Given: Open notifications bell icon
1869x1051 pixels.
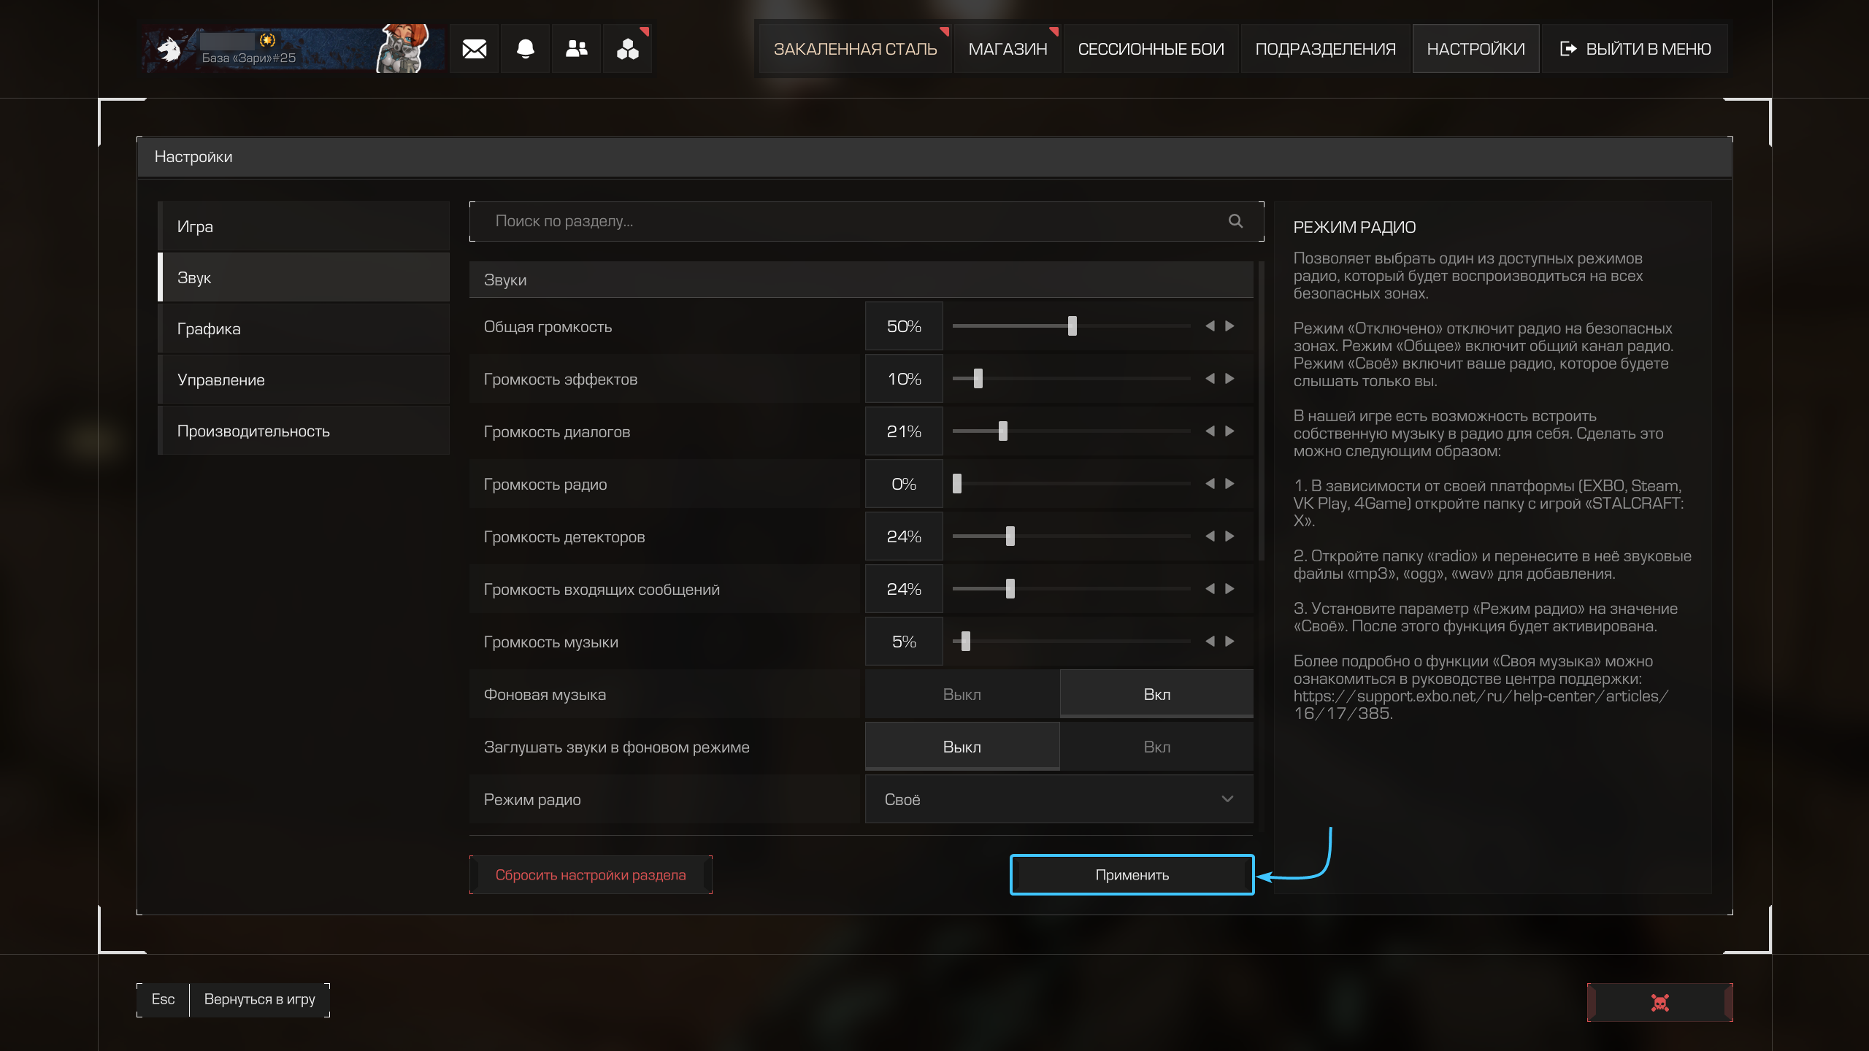Looking at the screenshot, I should click(x=525, y=49).
